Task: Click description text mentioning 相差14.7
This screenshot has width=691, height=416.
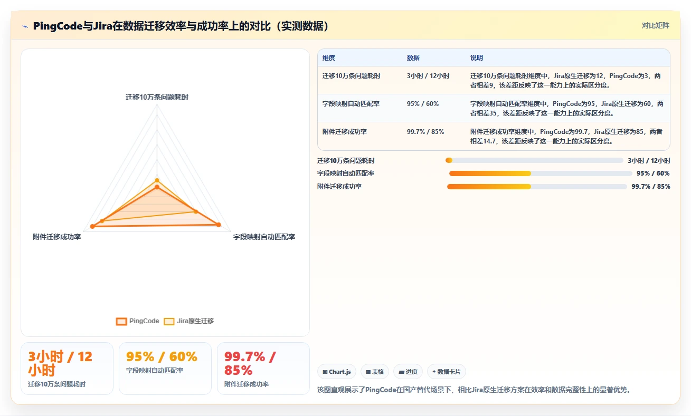Action: tap(566, 136)
